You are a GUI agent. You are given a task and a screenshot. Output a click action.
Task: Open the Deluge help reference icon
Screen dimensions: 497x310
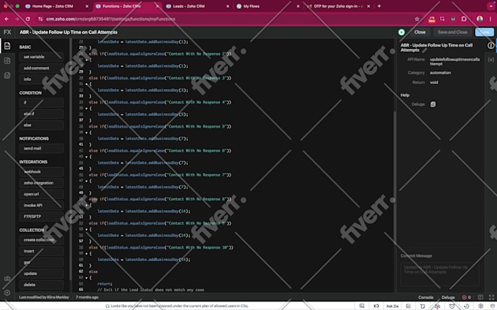433,104
